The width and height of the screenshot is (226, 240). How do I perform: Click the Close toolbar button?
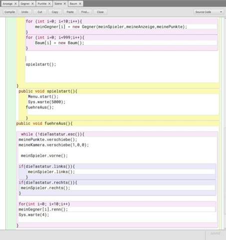100,12
